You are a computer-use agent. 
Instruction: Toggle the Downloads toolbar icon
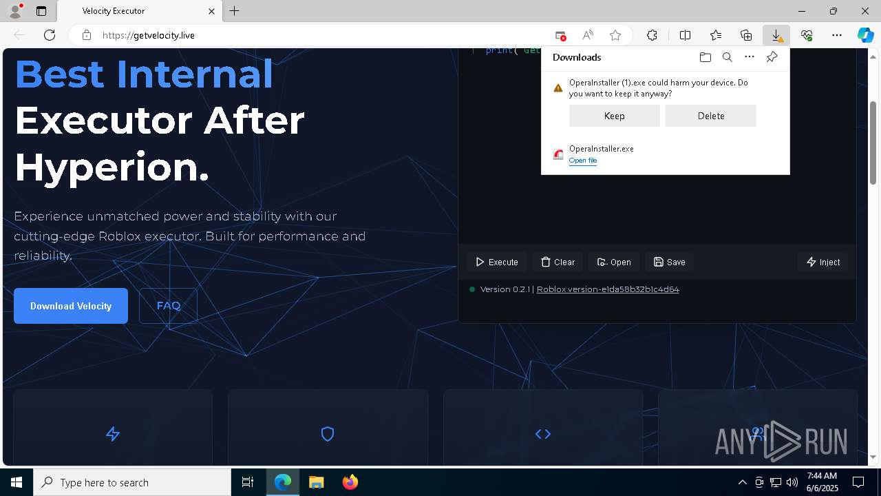pyautogui.click(x=776, y=35)
